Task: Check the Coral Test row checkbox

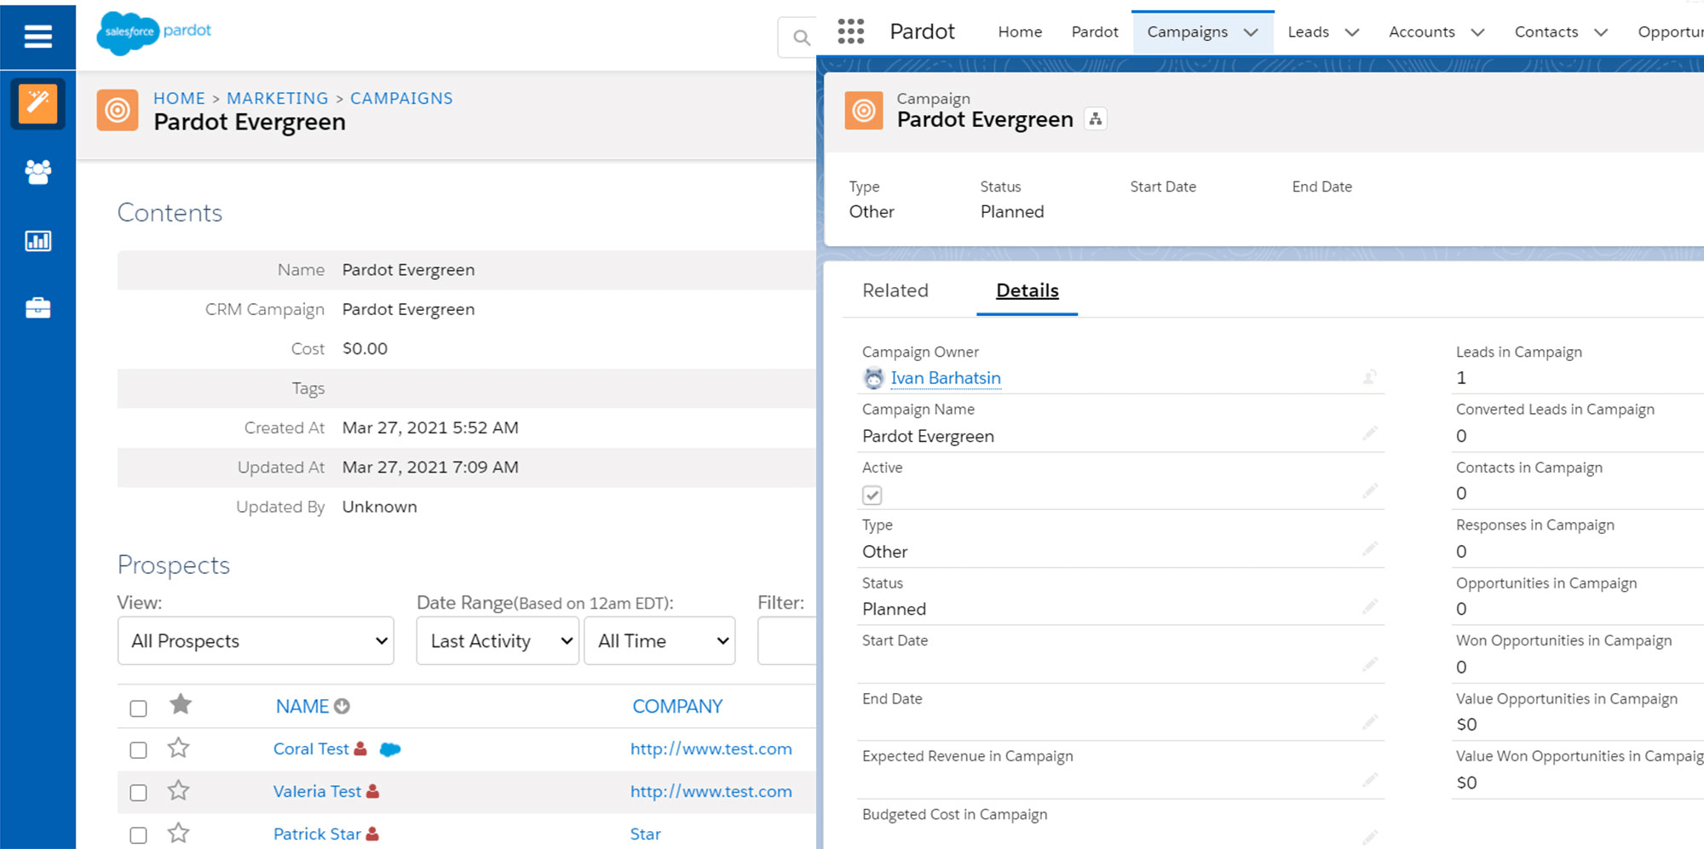Action: (138, 749)
